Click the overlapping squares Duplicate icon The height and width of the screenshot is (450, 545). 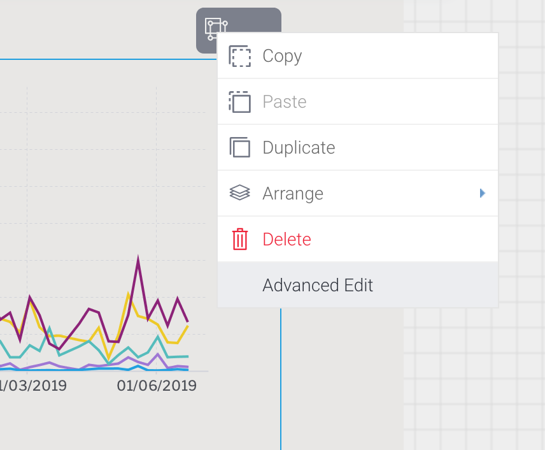click(240, 148)
